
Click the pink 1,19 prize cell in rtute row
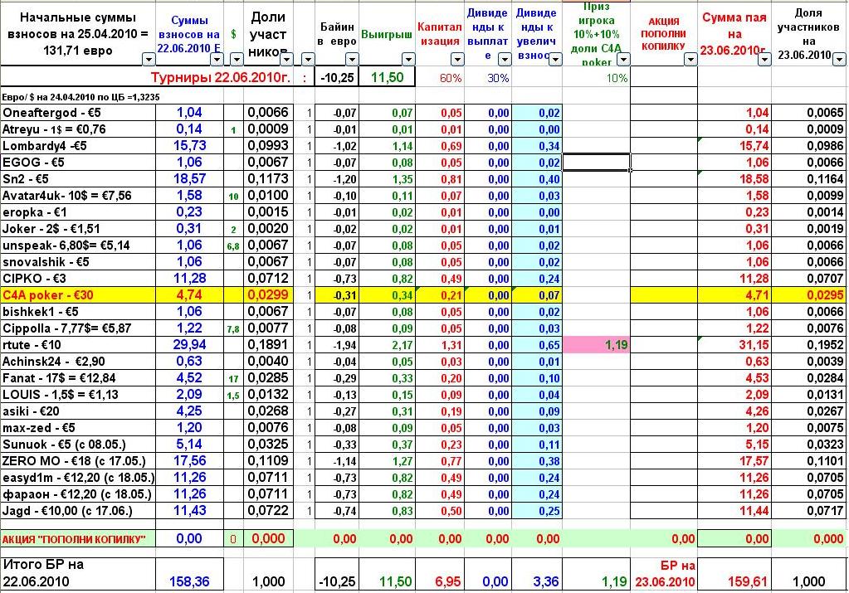click(597, 345)
